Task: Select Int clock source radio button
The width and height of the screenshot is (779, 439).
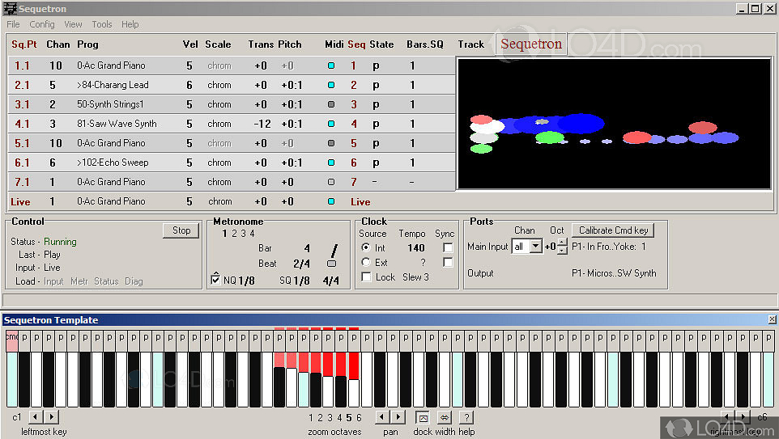Action: (366, 248)
